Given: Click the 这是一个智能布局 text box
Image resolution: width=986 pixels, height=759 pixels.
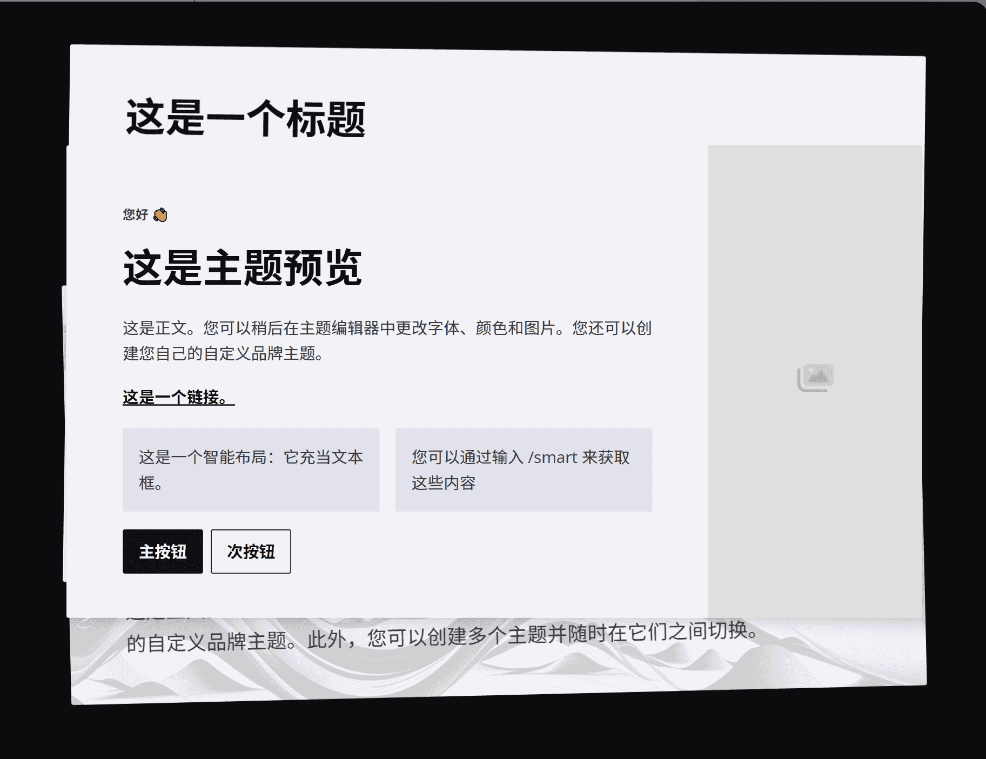Looking at the screenshot, I should (x=251, y=469).
